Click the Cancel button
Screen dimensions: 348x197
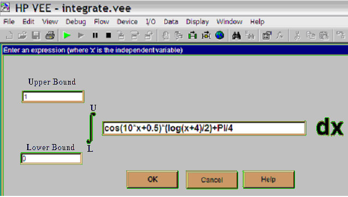pos(212,180)
